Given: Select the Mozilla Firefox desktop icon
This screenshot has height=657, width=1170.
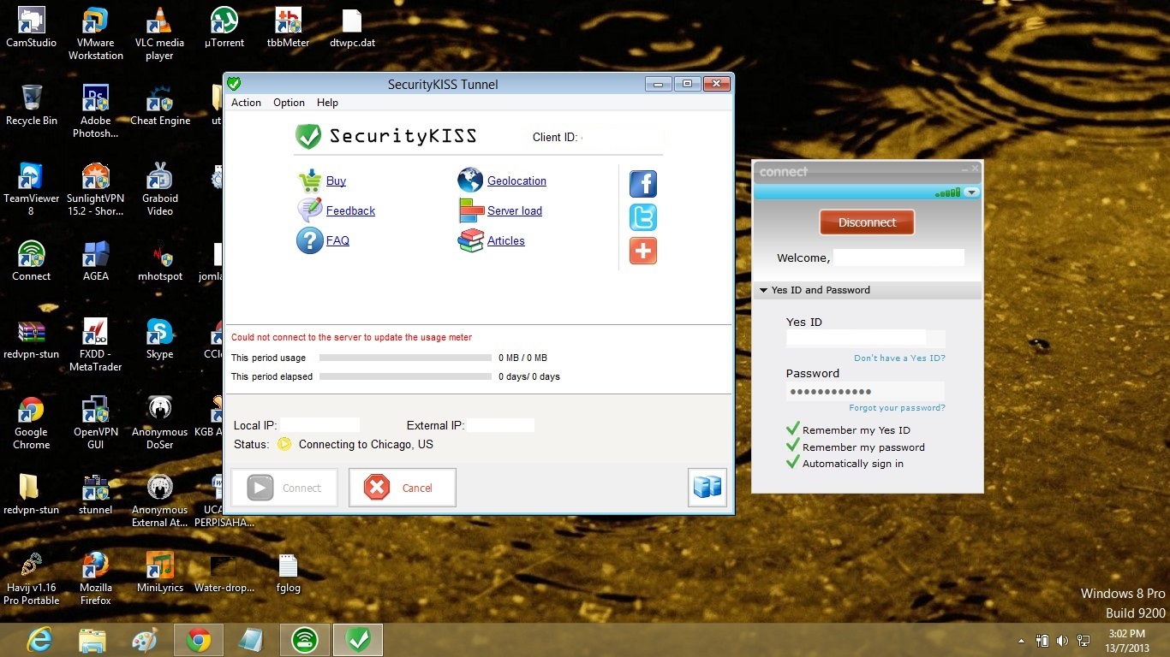Looking at the screenshot, I should pos(96,578).
